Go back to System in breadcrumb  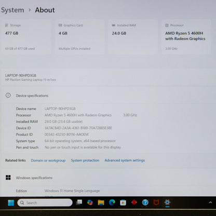click(12, 10)
